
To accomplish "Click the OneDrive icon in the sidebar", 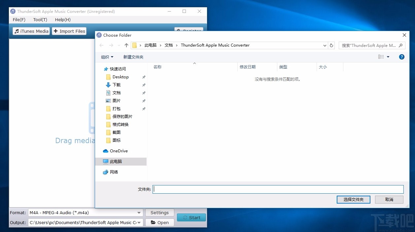I will point(106,151).
